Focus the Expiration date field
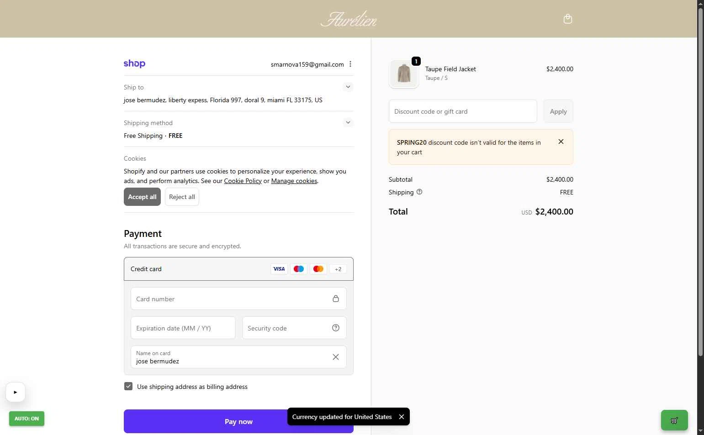 point(183,328)
